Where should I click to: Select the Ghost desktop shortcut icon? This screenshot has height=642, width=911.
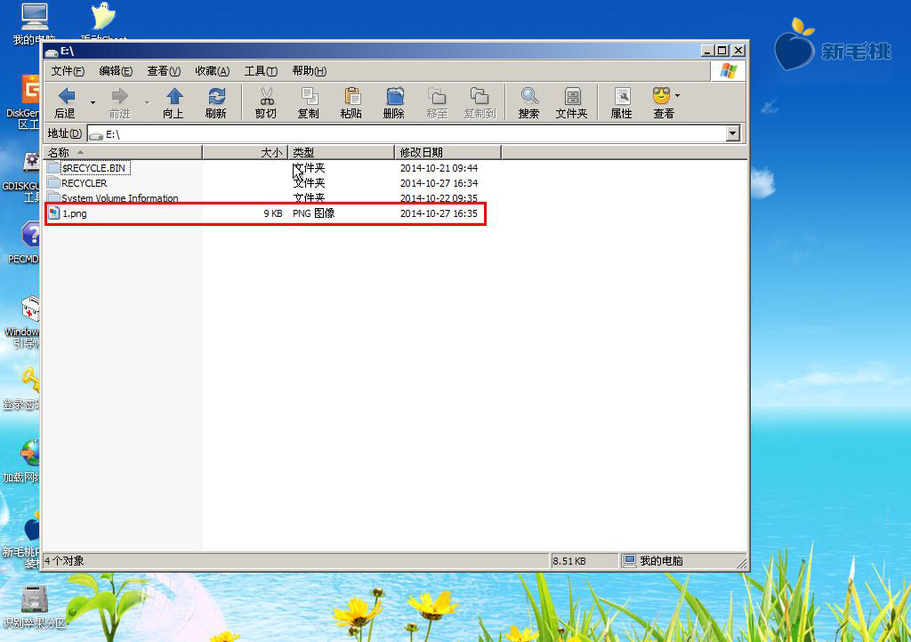point(103,20)
